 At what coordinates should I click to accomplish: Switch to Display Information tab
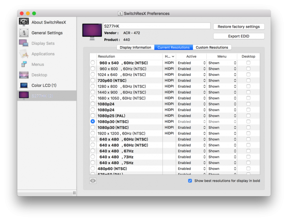(x=136, y=47)
